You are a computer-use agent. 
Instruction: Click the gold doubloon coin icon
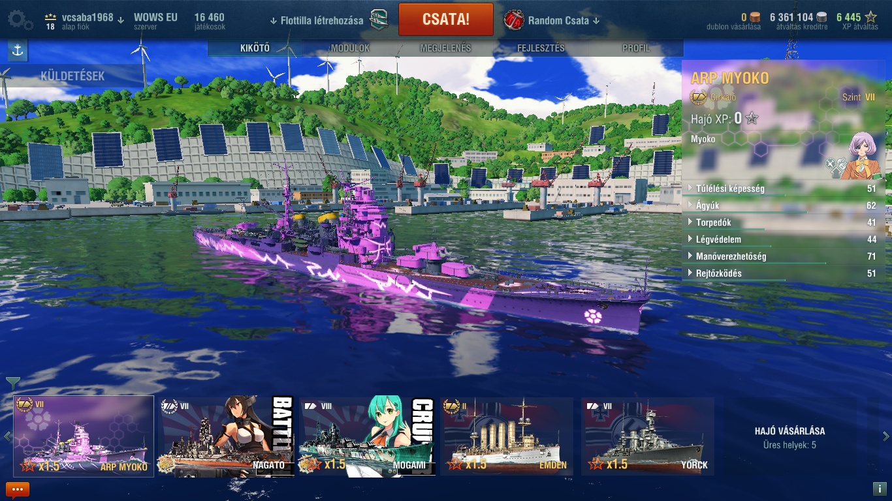(755, 18)
